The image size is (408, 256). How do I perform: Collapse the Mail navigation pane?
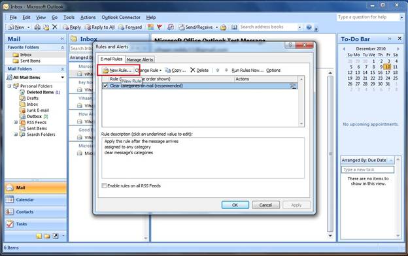pyautogui.click(x=62, y=39)
